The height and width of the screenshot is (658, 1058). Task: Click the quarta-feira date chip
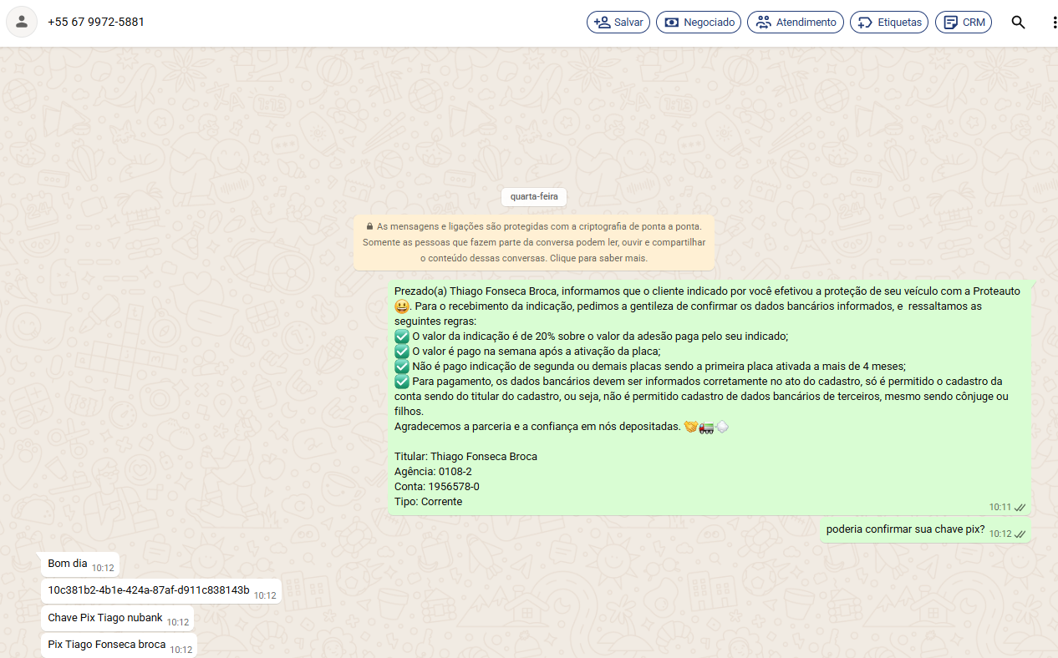(x=534, y=197)
